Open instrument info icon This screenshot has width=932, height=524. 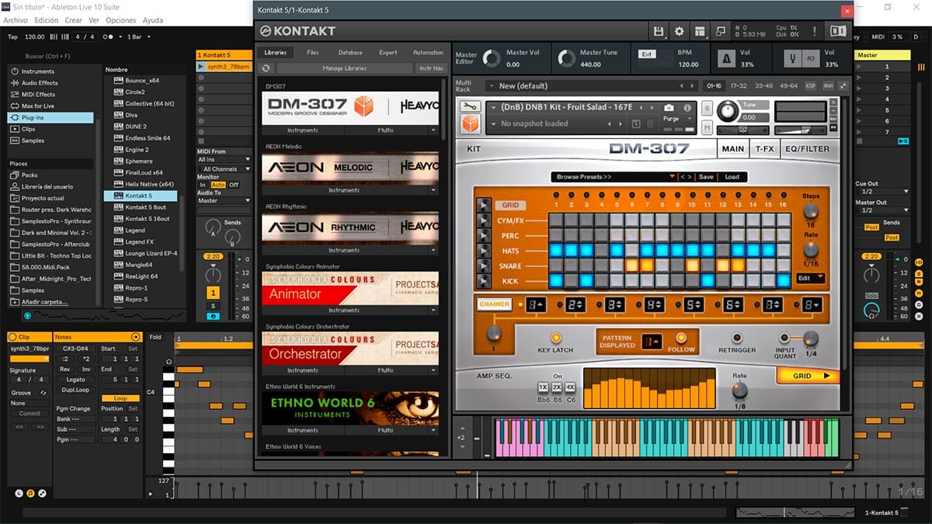(687, 108)
